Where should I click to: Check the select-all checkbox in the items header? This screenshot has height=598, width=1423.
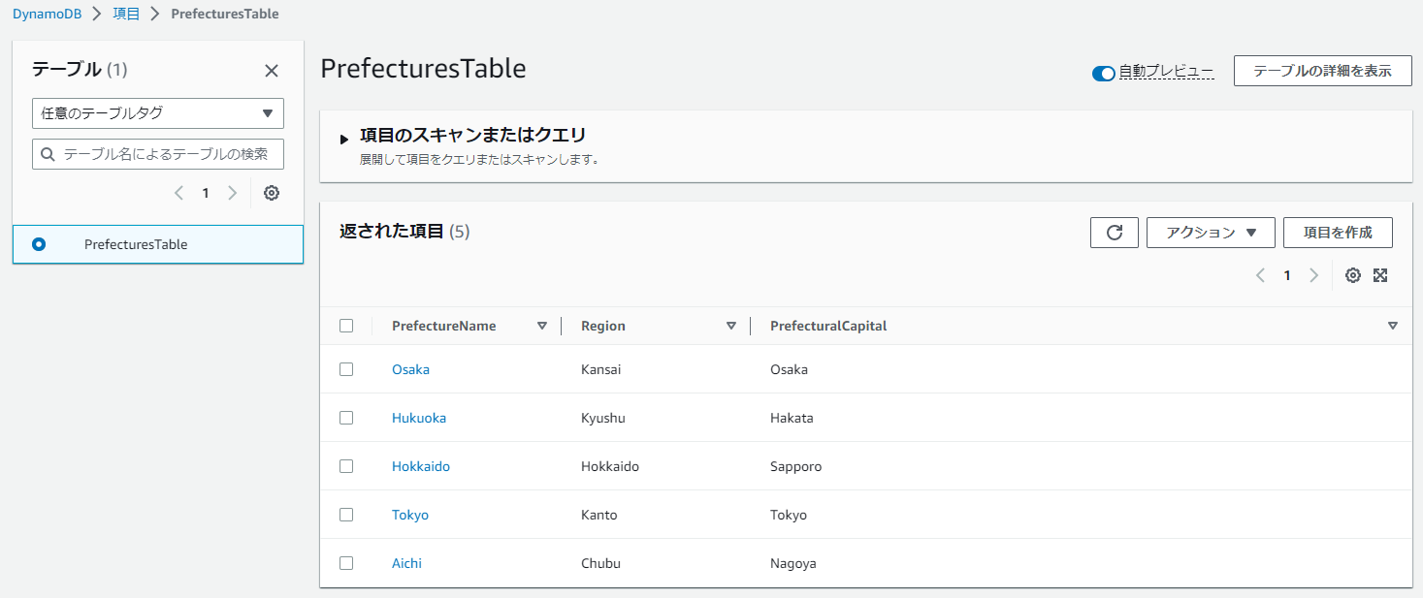[x=346, y=326]
